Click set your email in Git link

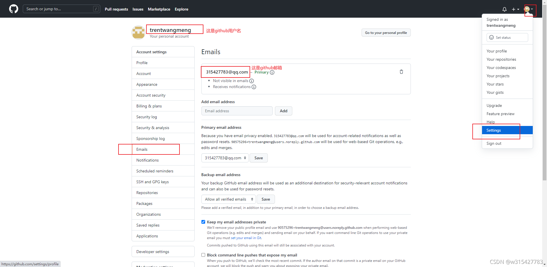pyautogui.click(x=246, y=238)
